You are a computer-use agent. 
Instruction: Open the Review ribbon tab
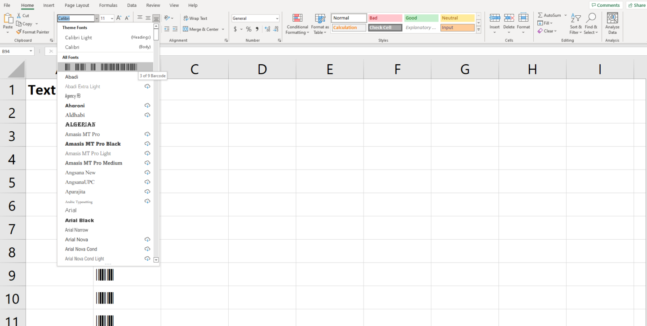click(153, 5)
